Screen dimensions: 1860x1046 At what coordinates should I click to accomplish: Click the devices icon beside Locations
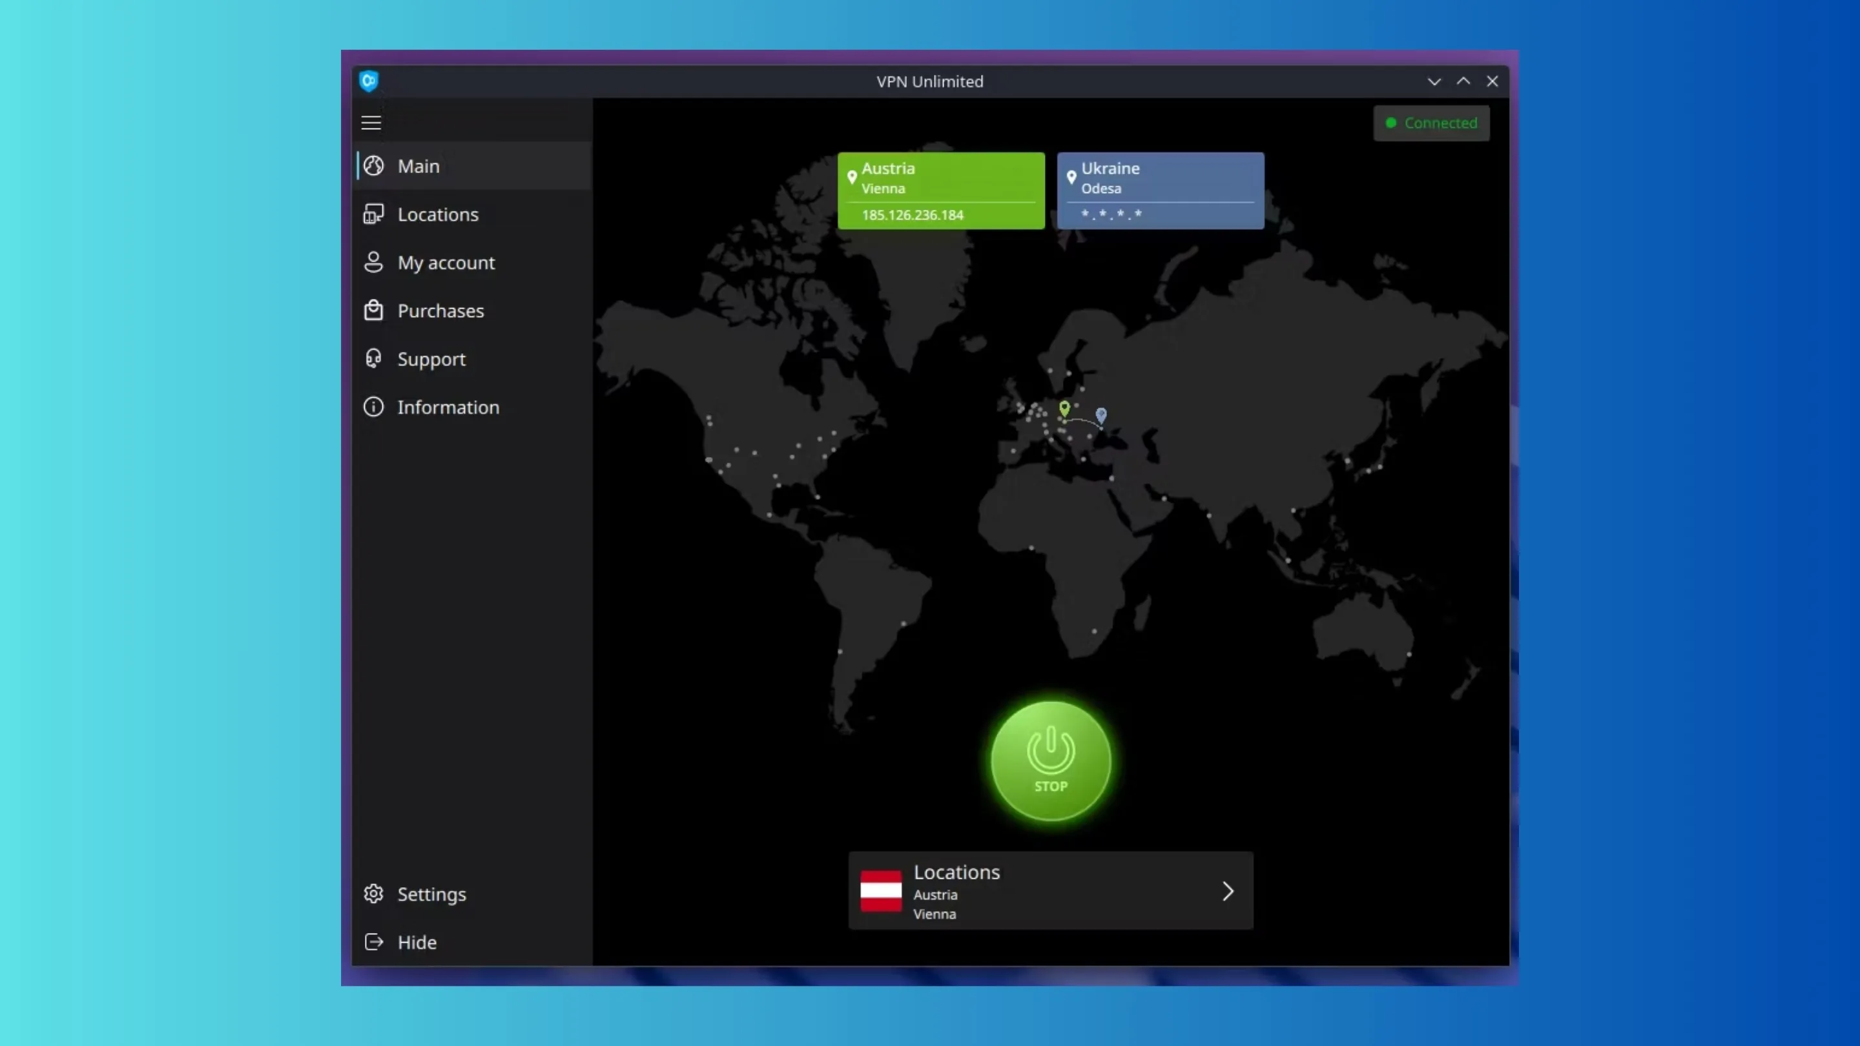pyautogui.click(x=373, y=214)
